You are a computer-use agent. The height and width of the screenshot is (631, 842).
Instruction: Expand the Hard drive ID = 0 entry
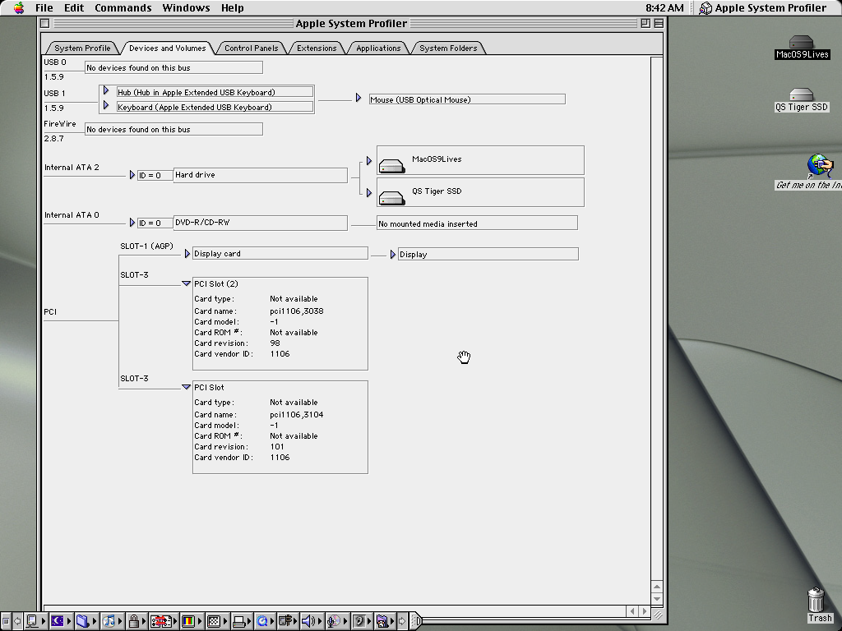click(x=132, y=175)
